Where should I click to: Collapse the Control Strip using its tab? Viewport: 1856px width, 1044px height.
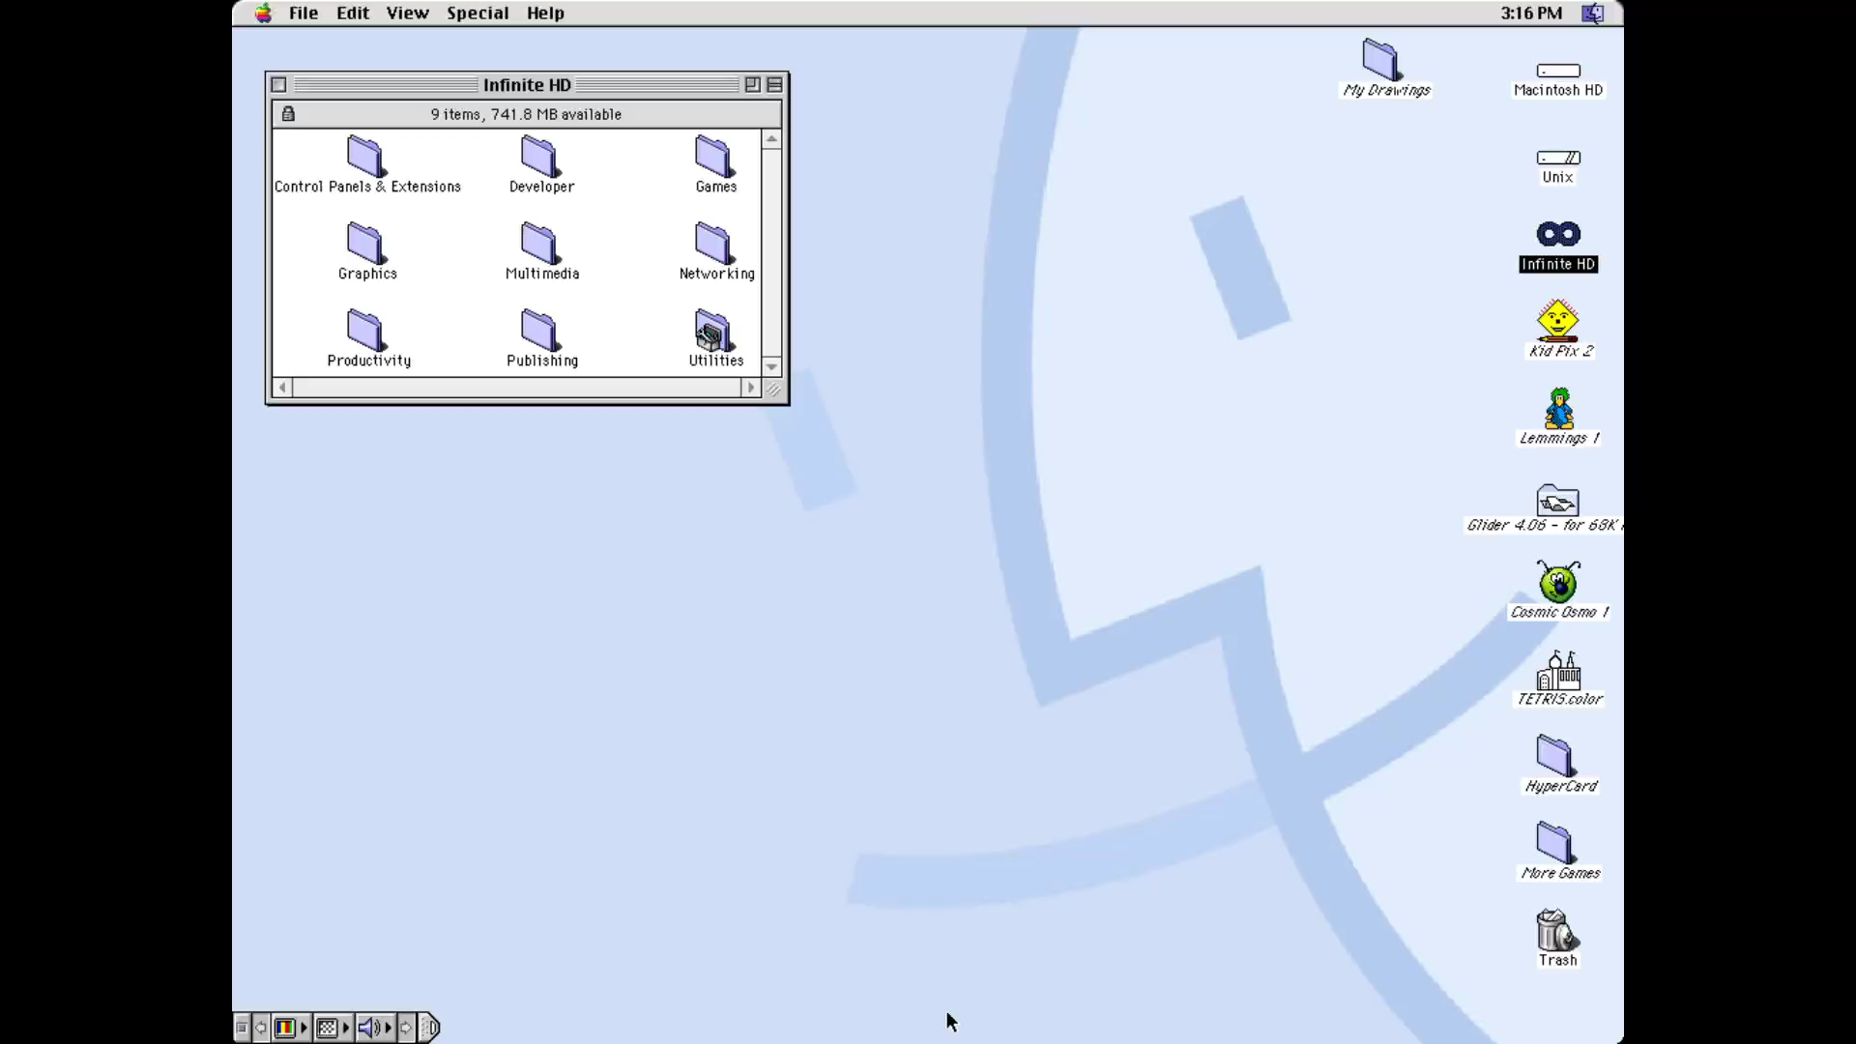click(429, 1027)
